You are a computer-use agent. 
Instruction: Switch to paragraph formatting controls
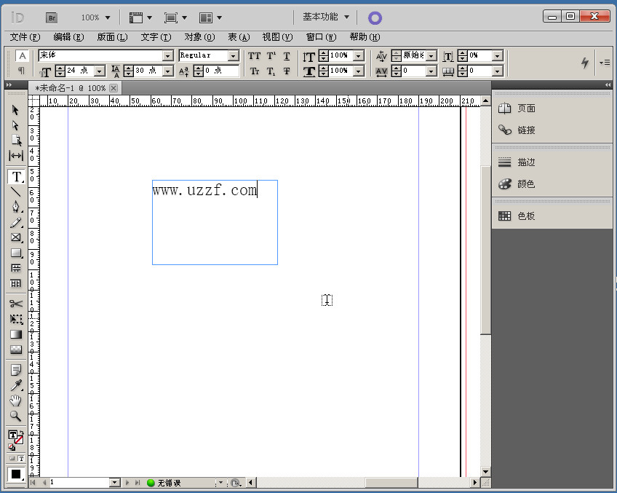coord(22,71)
